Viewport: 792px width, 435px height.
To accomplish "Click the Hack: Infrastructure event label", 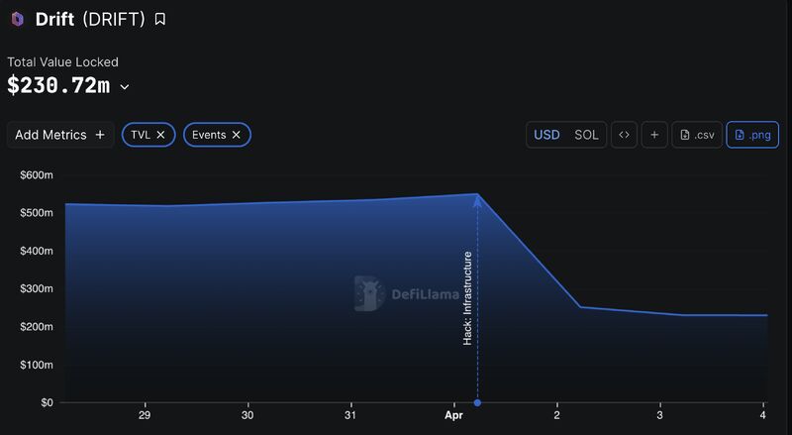I will click(x=468, y=297).
